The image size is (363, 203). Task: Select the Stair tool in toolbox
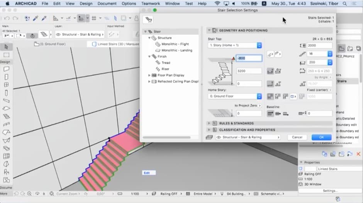point(6,117)
